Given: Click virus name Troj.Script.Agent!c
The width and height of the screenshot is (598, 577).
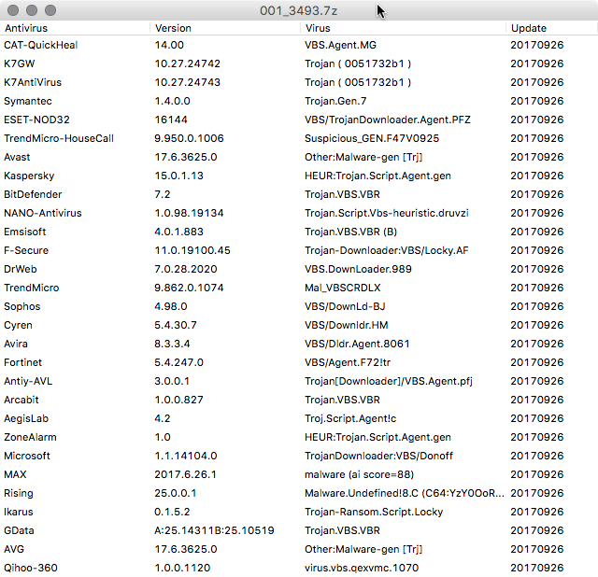Looking at the screenshot, I should 350,418.
